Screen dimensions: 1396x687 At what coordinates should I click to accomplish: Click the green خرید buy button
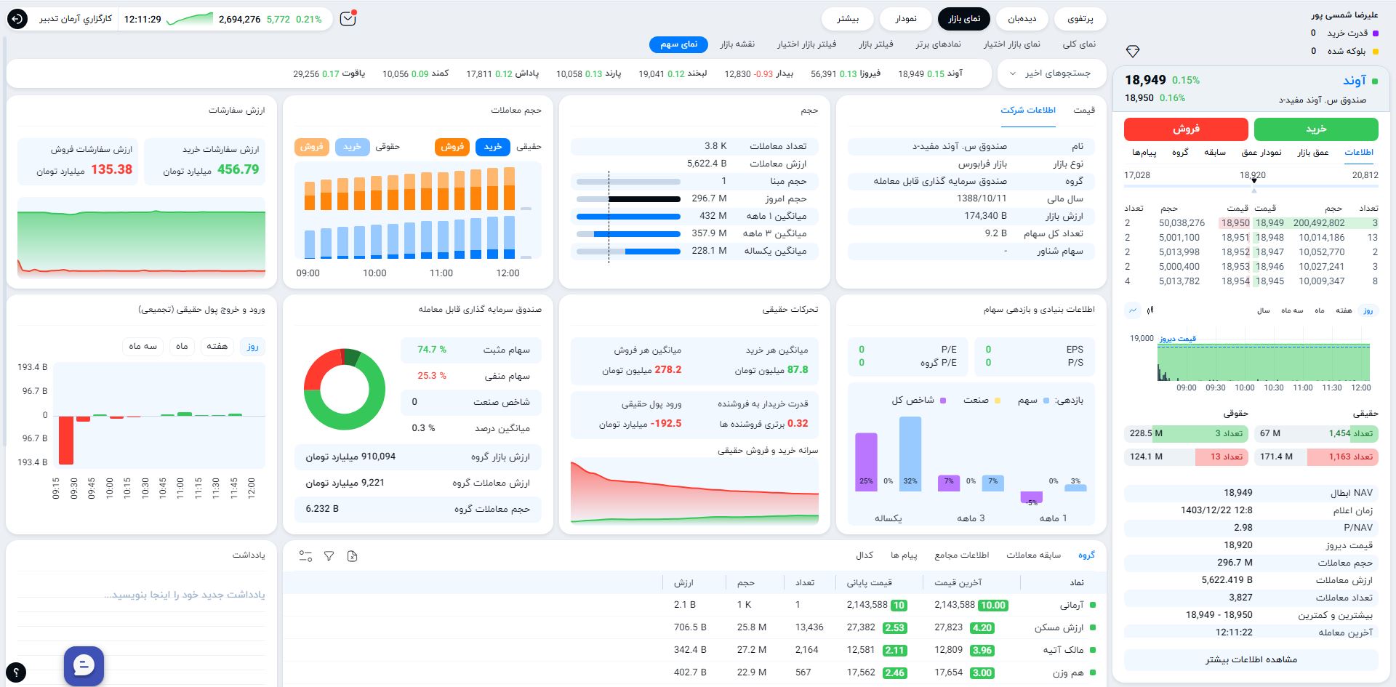(x=1316, y=129)
